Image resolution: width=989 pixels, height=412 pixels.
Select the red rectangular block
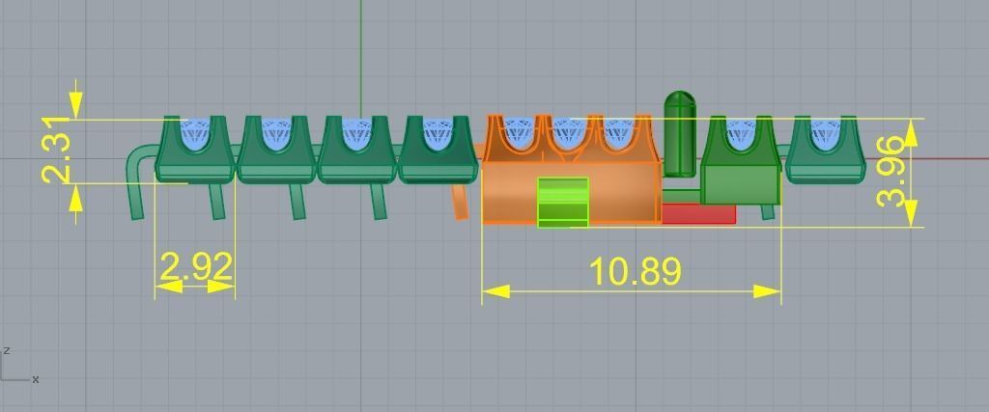click(698, 213)
